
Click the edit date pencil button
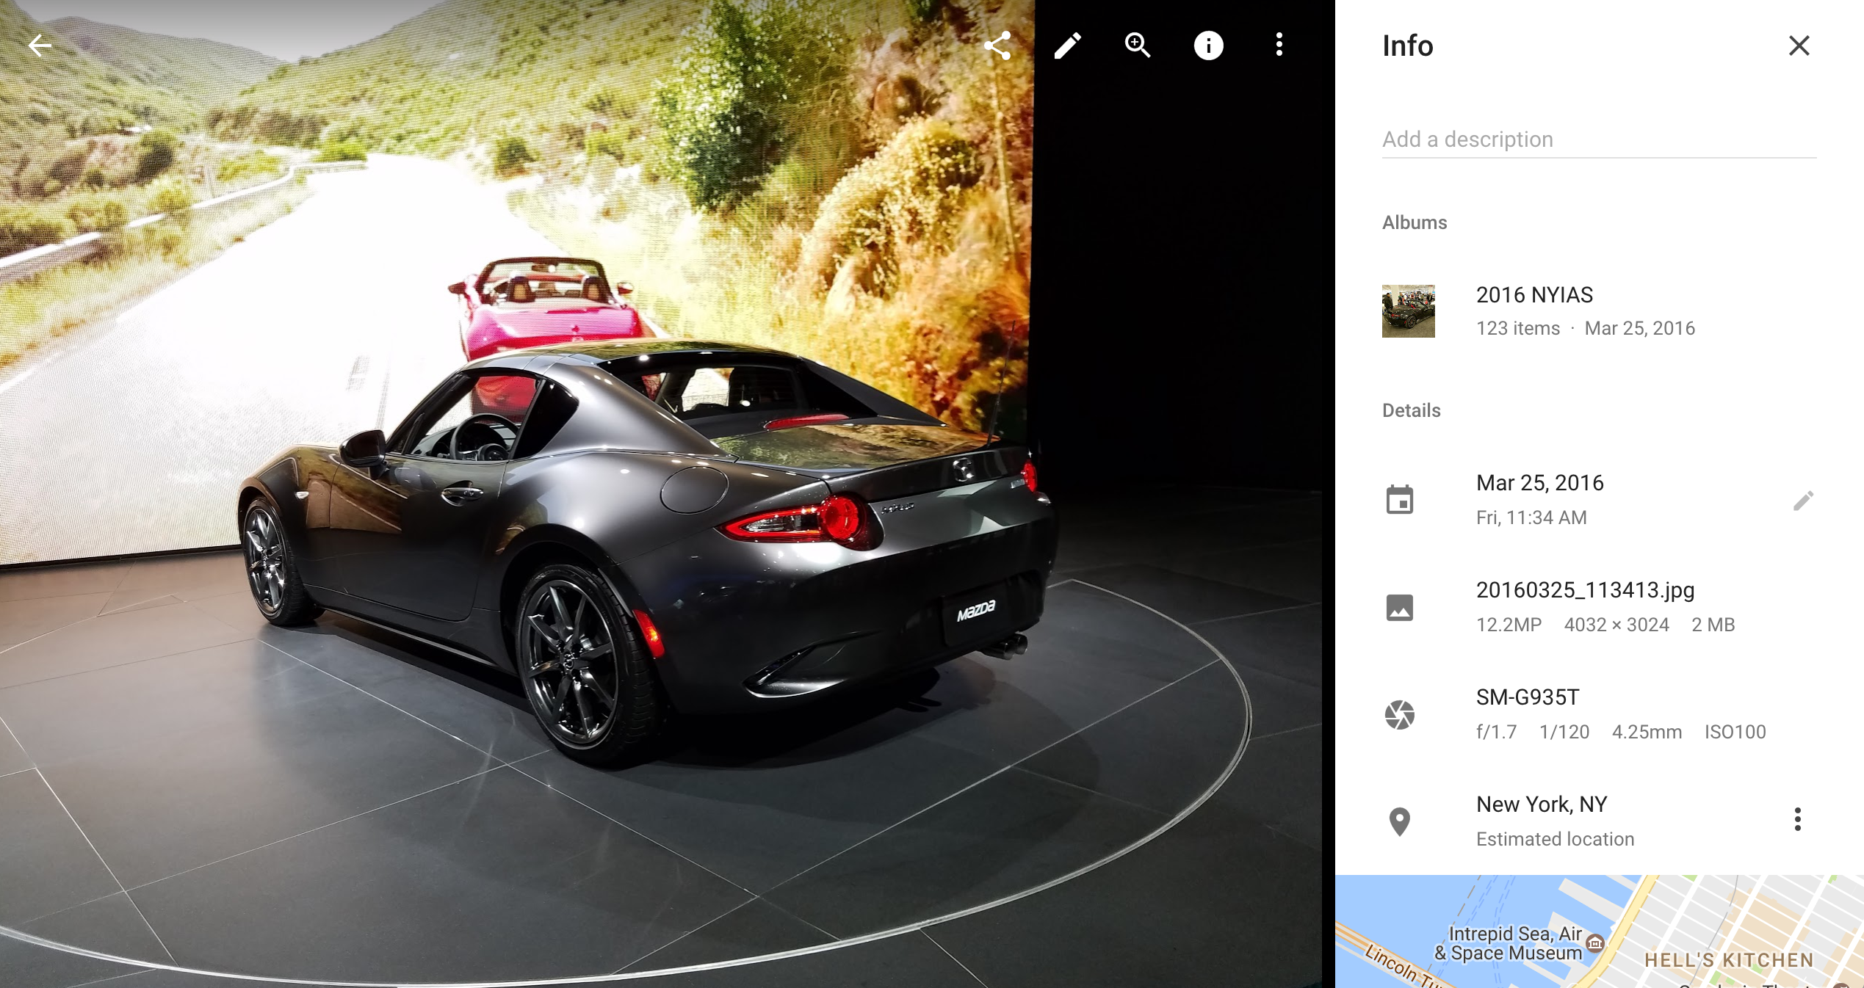pyautogui.click(x=1801, y=499)
